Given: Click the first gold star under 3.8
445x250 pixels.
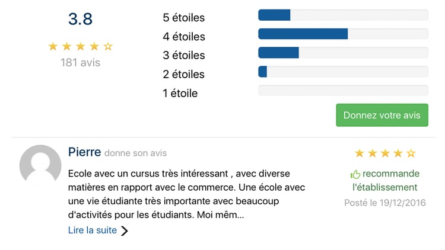Looking at the screenshot, I should (x=53, y=46).
